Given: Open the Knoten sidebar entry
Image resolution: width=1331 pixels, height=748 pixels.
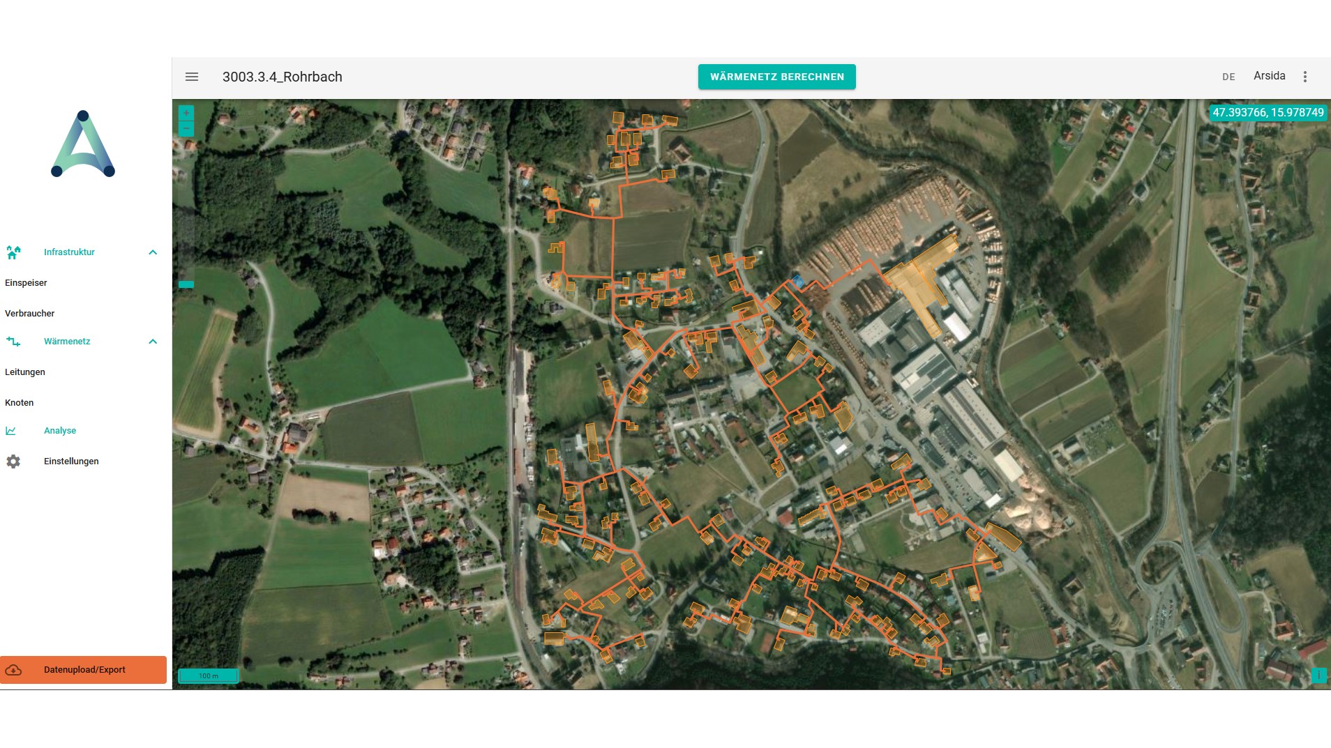Looking at the screenshot, I should [x=20, y=403].
